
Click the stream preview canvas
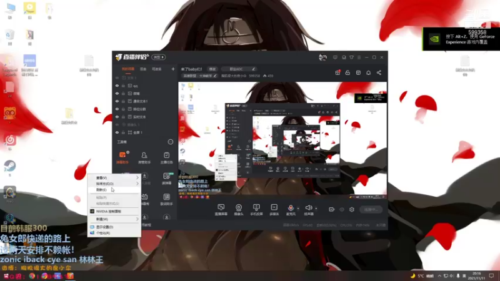(282, 140)
